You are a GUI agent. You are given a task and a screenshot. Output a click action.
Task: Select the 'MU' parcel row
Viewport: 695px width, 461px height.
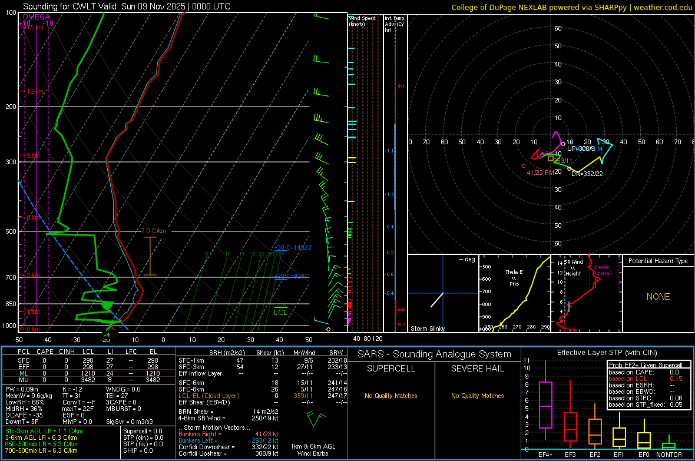[89, 380]
